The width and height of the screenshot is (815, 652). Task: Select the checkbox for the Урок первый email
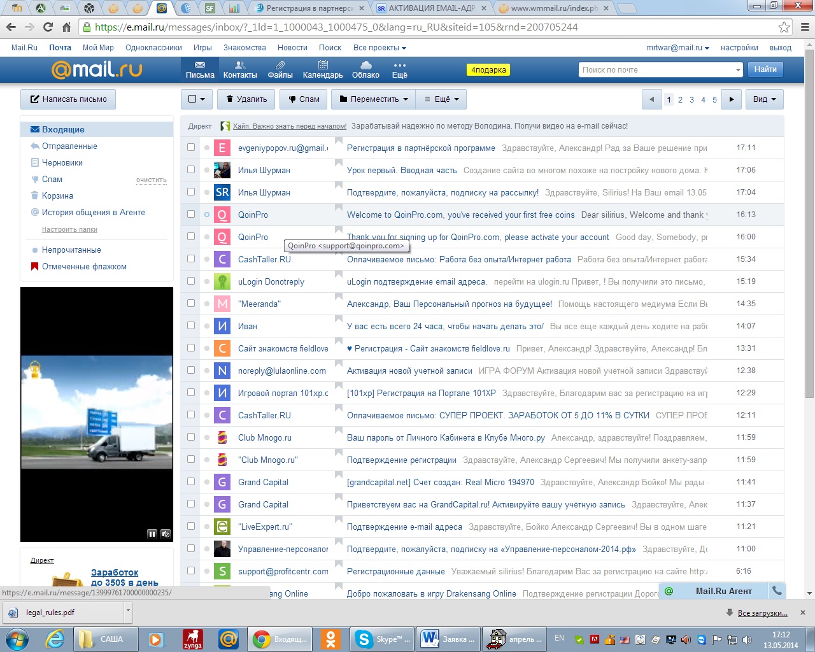[x=191, y=169]
